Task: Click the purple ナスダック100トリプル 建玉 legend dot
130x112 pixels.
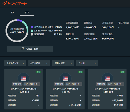Action: (32, 27)
